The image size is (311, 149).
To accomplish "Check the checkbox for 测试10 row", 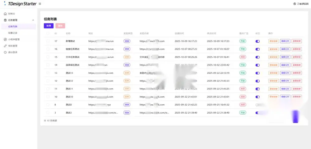I will [x=48, y=97].
